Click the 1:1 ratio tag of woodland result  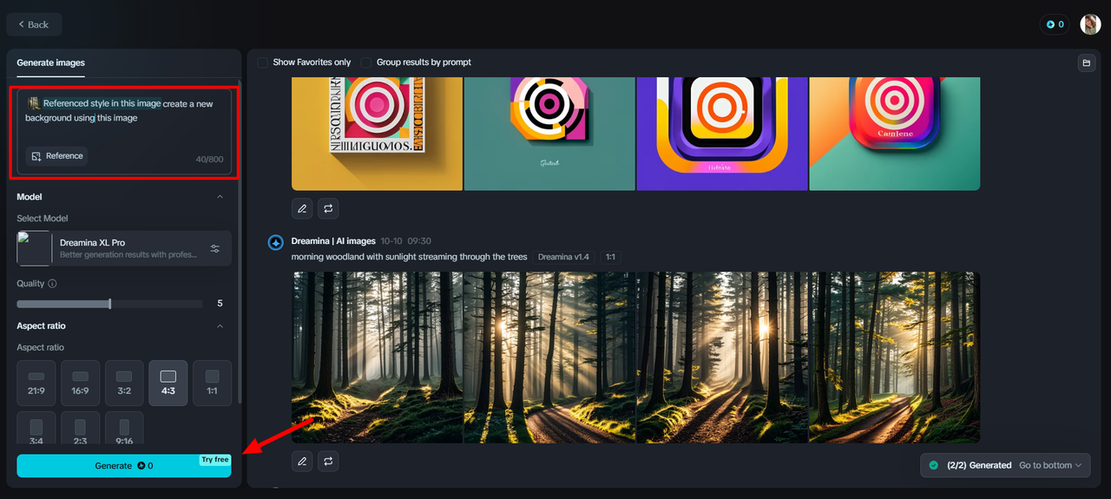[x=610, y=257]
